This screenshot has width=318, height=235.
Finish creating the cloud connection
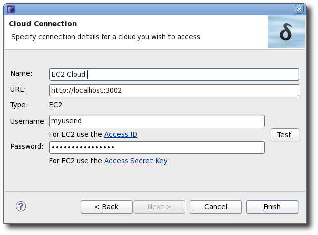click(x=272, y=207)
